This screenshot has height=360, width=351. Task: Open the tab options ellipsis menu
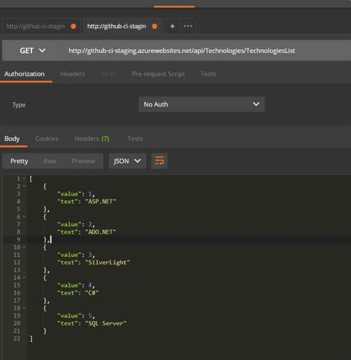(188, 26)
